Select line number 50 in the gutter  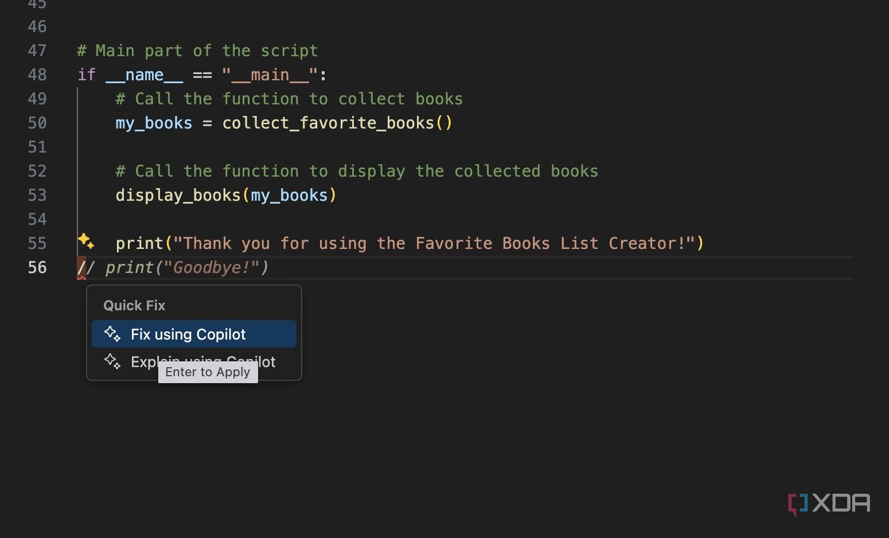(x=37, y=123)
